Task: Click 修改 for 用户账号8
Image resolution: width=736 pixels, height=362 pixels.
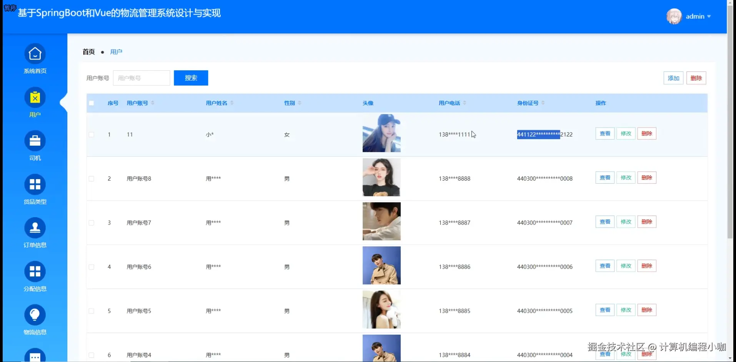Action: point(626,178)
